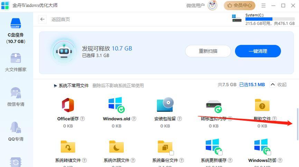Viewport: 299px width, 167px height.
Task: Click Office缓存 label text
Action: (68, 119)
